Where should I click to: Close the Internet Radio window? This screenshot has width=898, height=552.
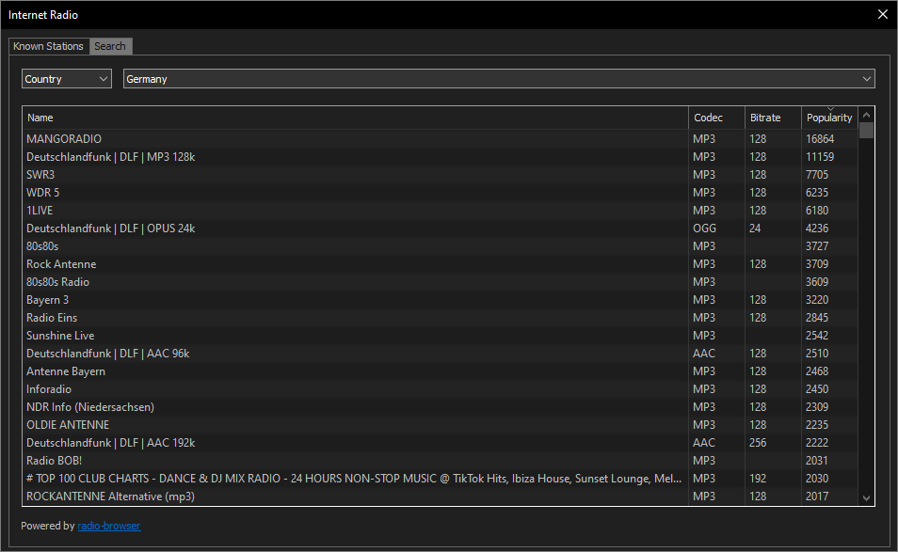[x=882, y=14]
